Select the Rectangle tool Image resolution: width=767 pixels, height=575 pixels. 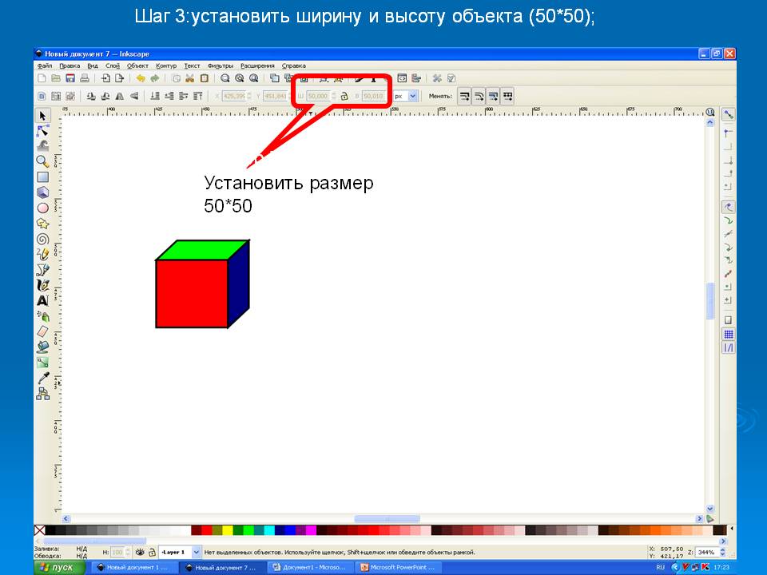click(43, 177)
